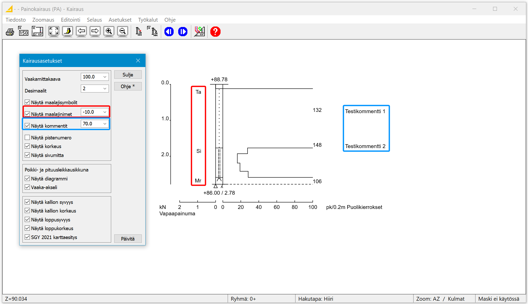
Task: Open the Asetukset menu
Action: tap(120, 20)
